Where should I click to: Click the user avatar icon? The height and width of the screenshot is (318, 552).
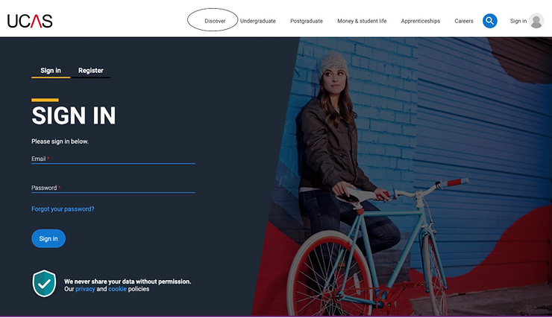click(536, 21)
